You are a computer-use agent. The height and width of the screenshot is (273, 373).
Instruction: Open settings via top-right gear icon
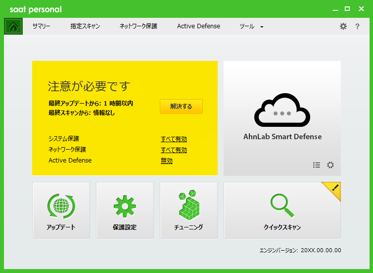[343, 26]
